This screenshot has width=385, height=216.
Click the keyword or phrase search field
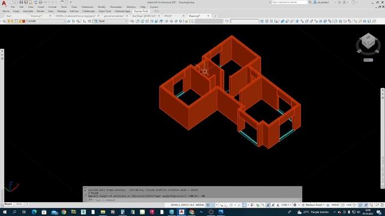(x=289, y=2)
